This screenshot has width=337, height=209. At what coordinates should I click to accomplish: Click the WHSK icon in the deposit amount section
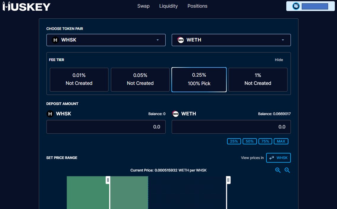pyautogui.click(x=49, y=113)
